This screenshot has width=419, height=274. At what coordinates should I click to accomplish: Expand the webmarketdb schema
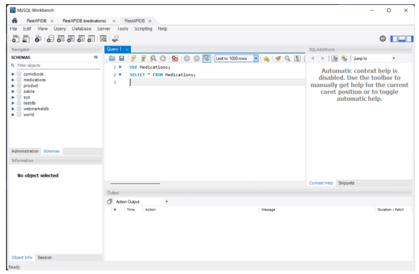[13, 109]
